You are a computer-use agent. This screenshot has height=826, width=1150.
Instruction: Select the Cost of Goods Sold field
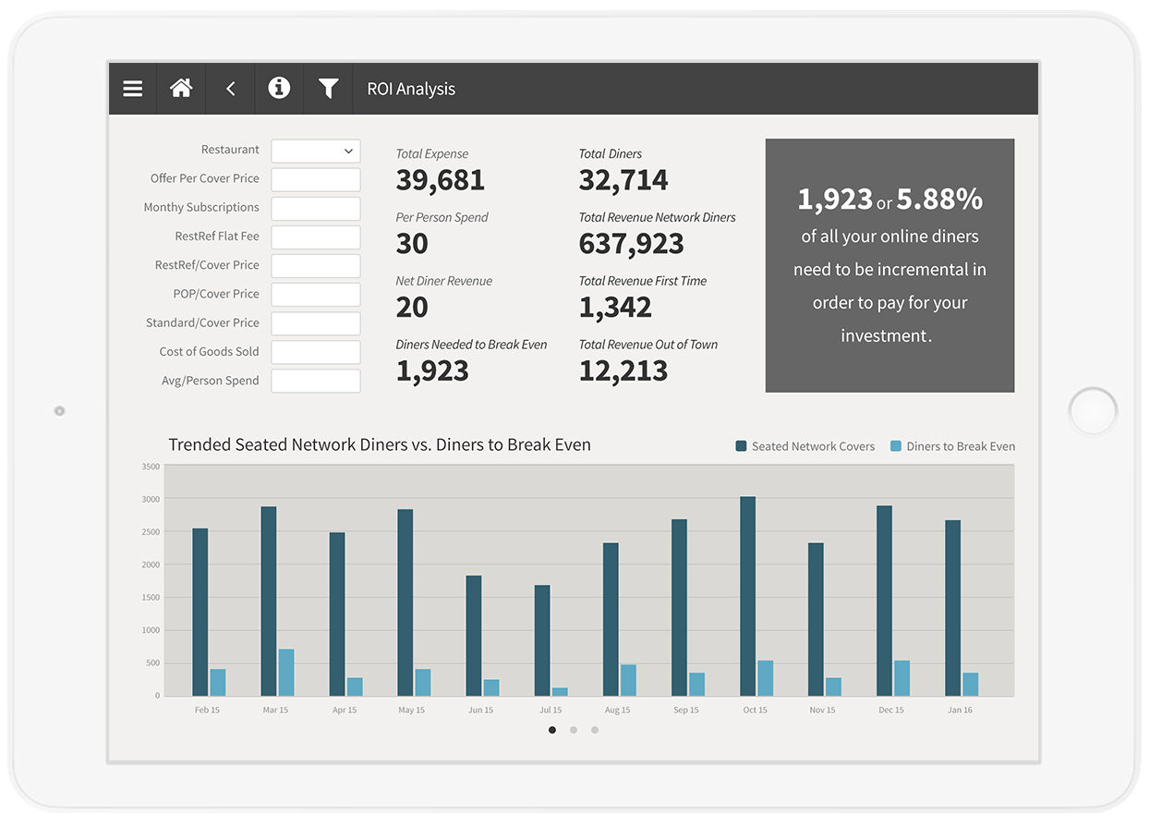coord(316,352)
